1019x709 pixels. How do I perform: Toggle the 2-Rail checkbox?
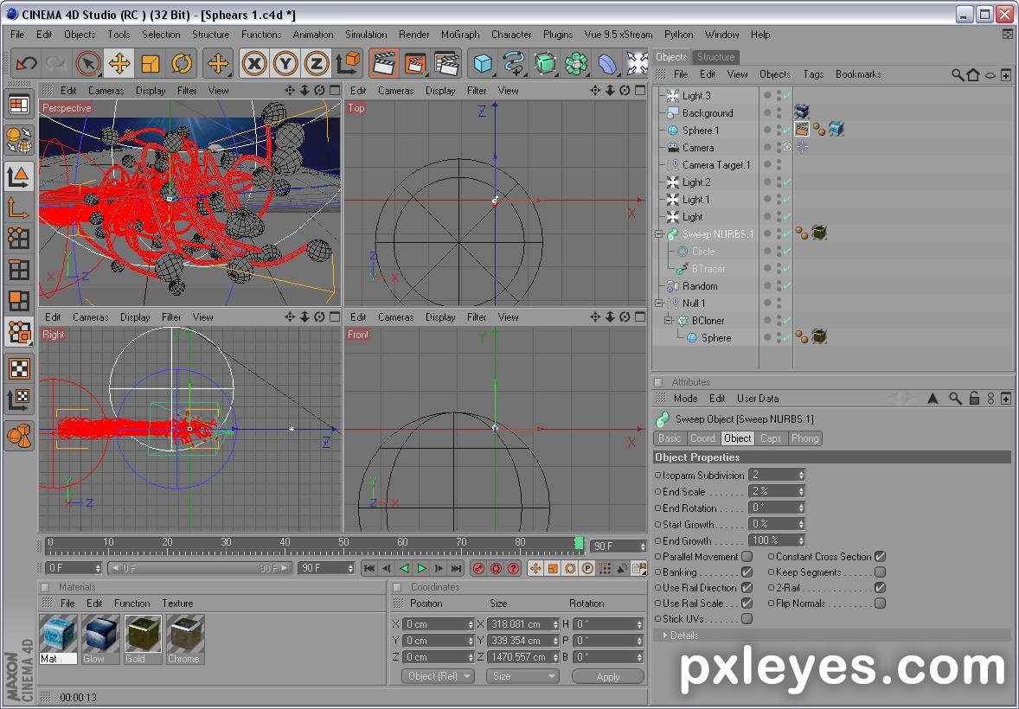click(880, 588)
